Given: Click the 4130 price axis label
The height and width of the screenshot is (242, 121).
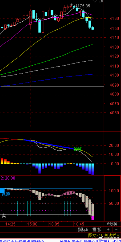Looking at the screenshot, I should click(x=115, y=47).
